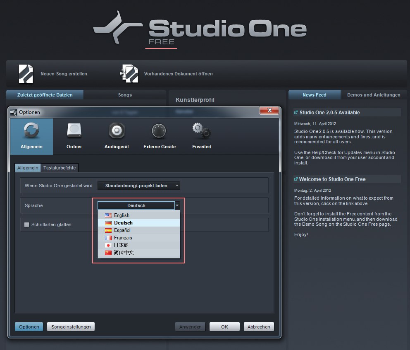410x350 pixels.
Task: Click the French flag next to Français
Action: tap(108, 238)
